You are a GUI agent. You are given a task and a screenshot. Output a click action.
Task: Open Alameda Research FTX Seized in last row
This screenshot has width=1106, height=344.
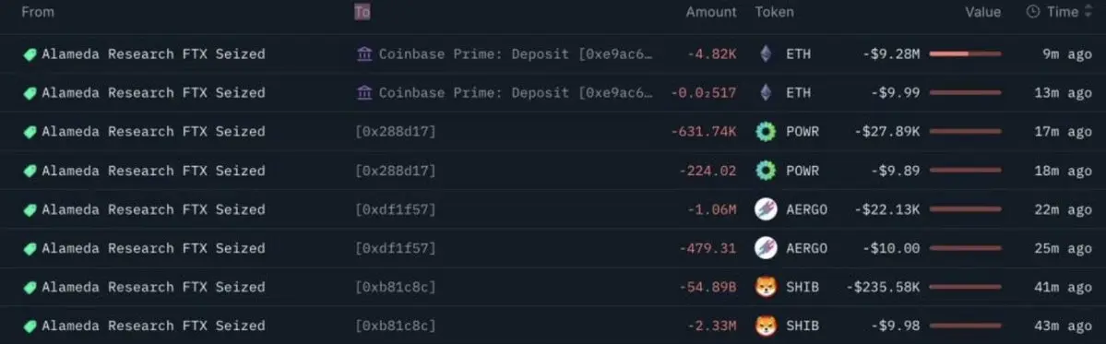(153, 326)
